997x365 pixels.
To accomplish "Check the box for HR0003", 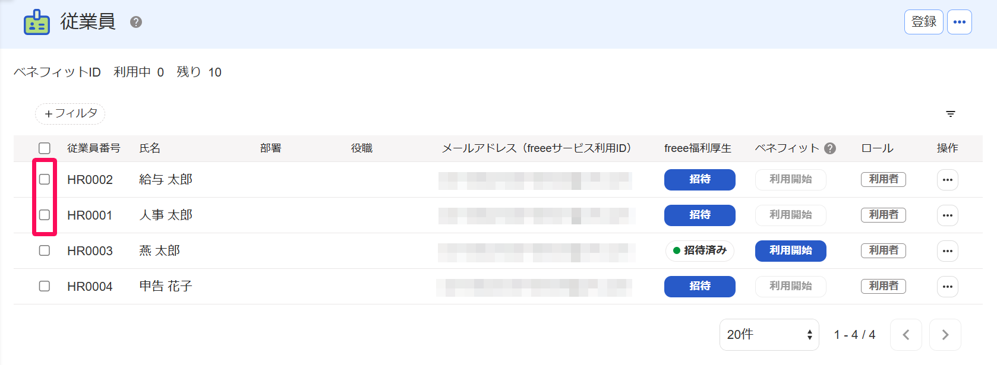I will [x=45, y=250].
